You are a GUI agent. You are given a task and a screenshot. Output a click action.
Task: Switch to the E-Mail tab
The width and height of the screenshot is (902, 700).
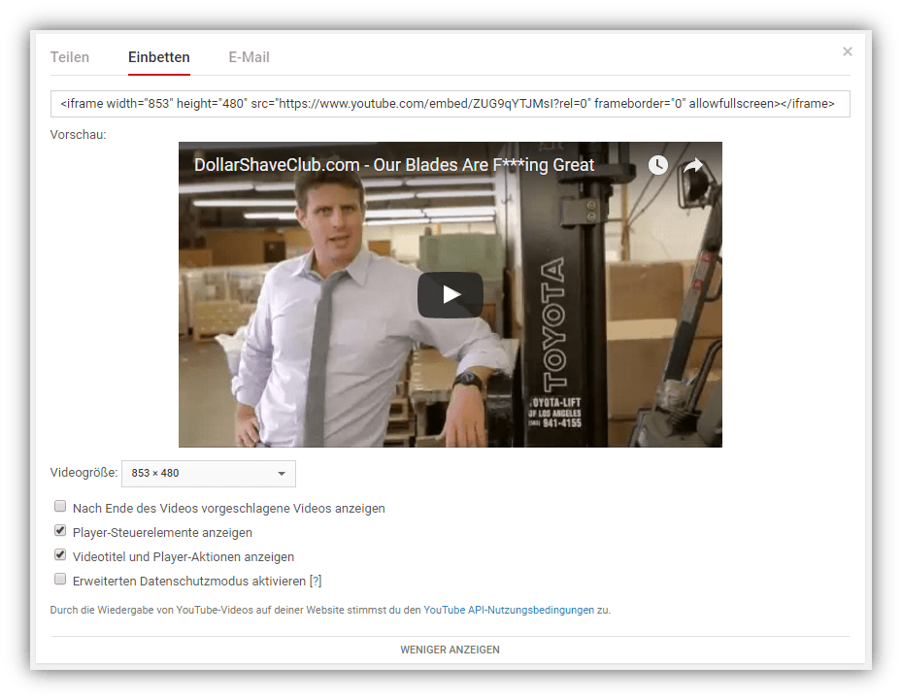tap(249, 57)
